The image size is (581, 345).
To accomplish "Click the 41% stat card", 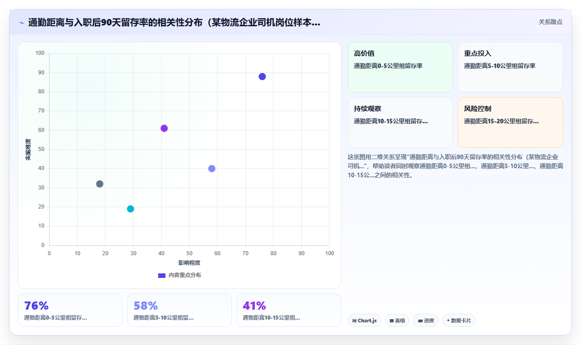I will click(x=289, y=310).
